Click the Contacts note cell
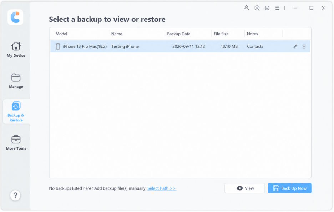 [x=255, y=46]
